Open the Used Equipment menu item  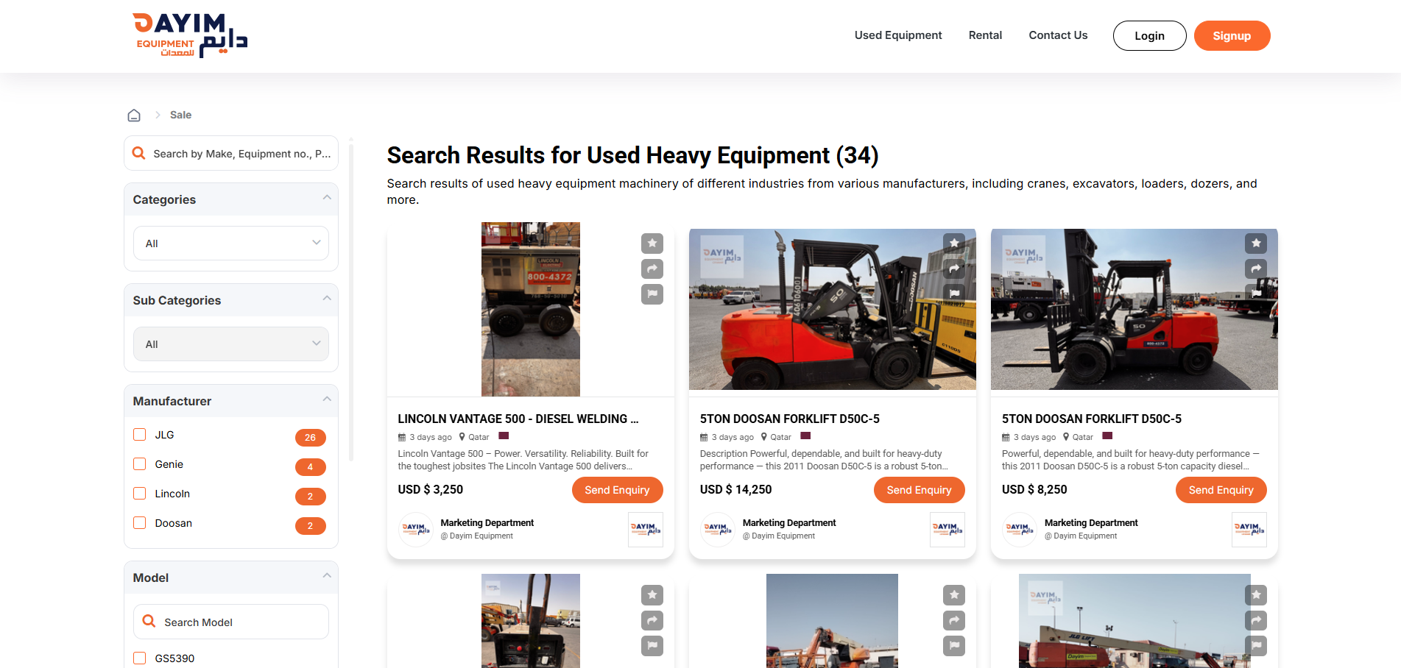tap(897, 35)
